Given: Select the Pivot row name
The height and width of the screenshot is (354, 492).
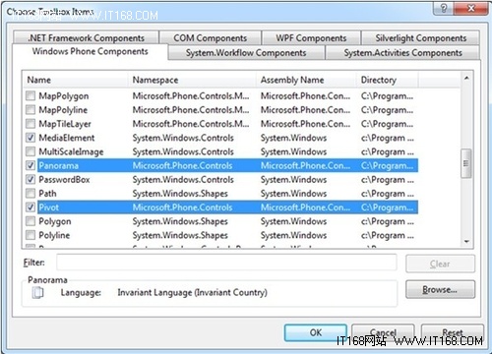Looking at the screenshot, I should tap(49, 207).
